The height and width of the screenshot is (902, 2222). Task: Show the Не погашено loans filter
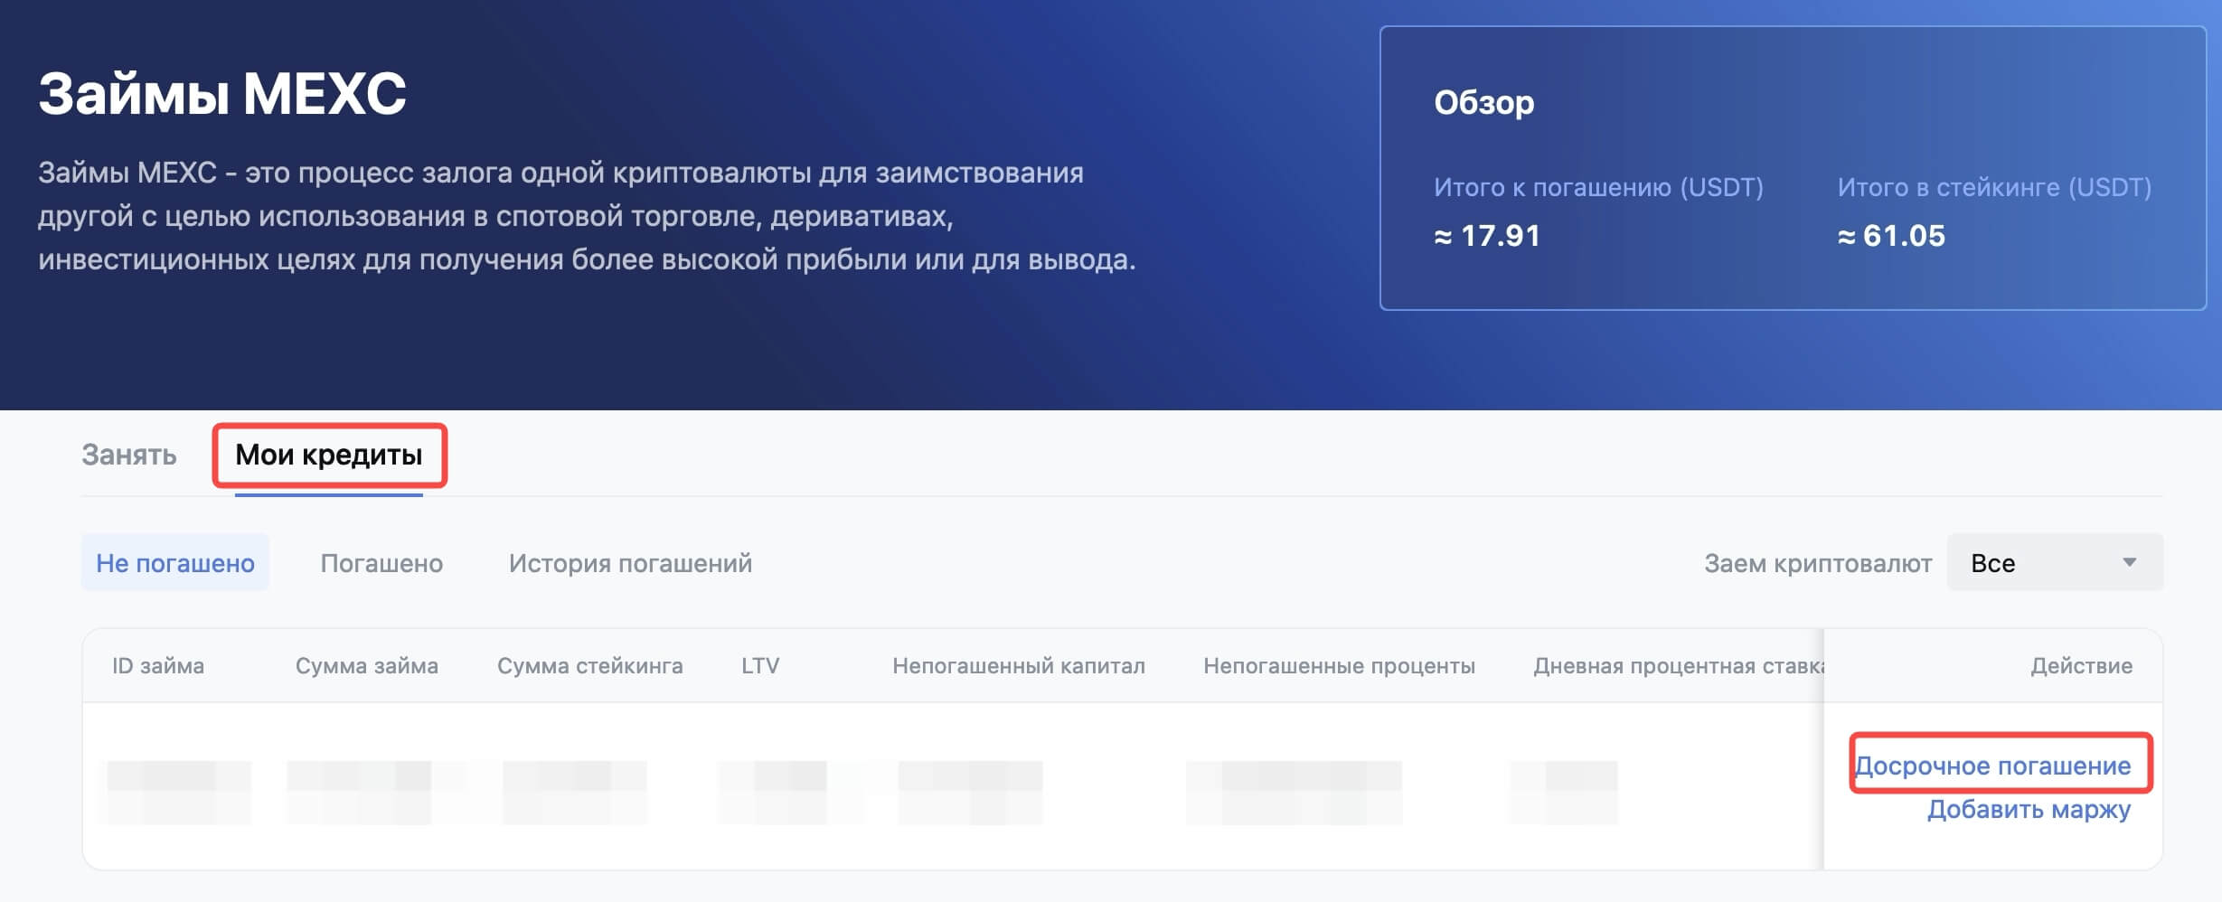pos(175,563)
